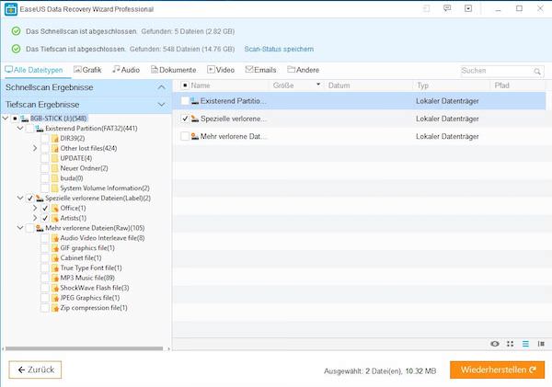Switch to the Audio filter tab
This screenshot has height=387, width=552.
126,70
